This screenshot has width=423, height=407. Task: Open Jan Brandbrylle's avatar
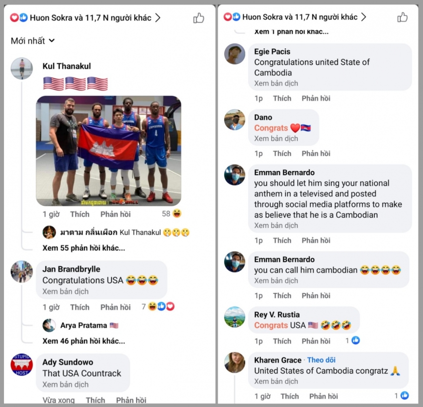(22, 272)
